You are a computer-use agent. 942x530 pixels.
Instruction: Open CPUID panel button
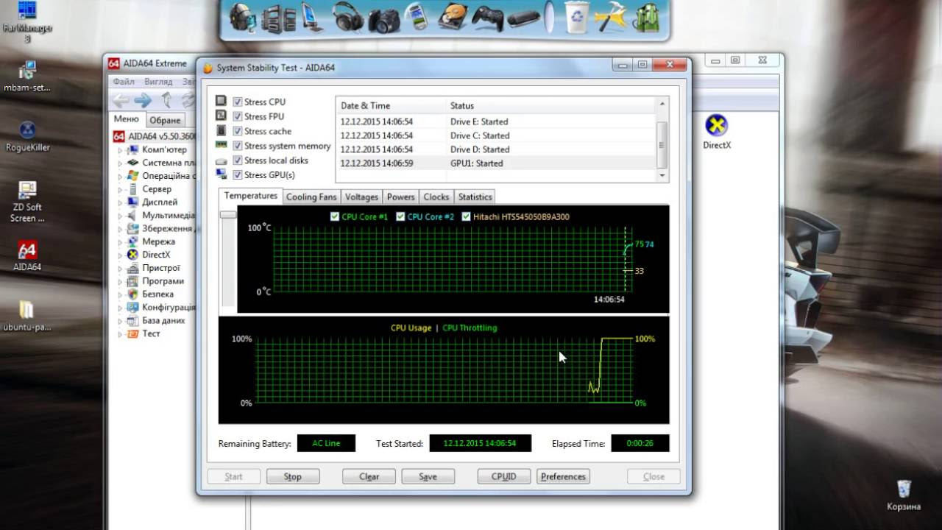coord(504,476)
